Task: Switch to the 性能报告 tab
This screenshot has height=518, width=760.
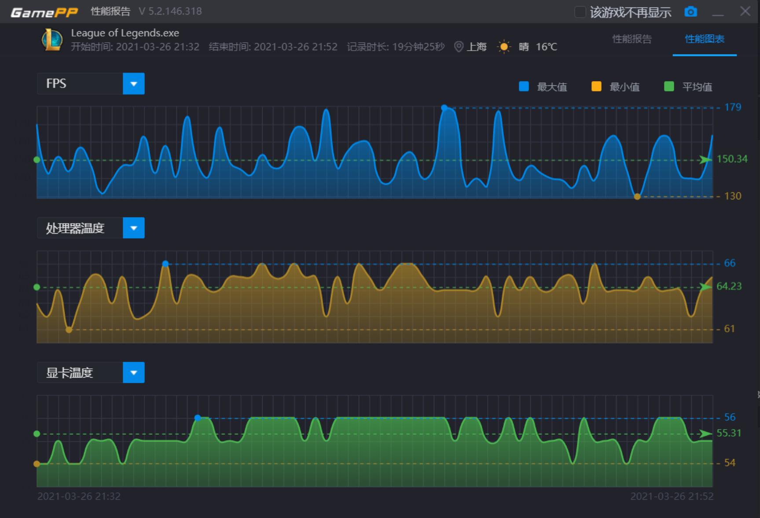Action: coord(631,39)
